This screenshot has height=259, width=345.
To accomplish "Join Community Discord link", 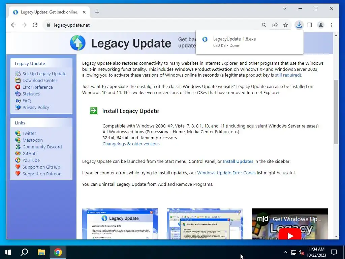I will [42, 147].
